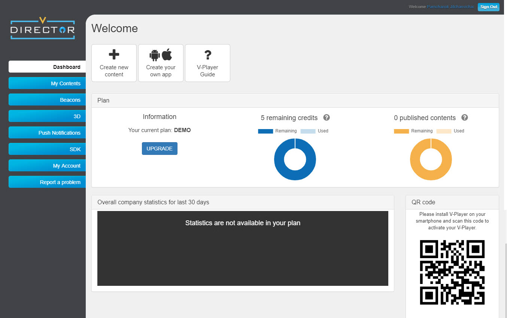Click the UPGRADE button

(160, 149)
